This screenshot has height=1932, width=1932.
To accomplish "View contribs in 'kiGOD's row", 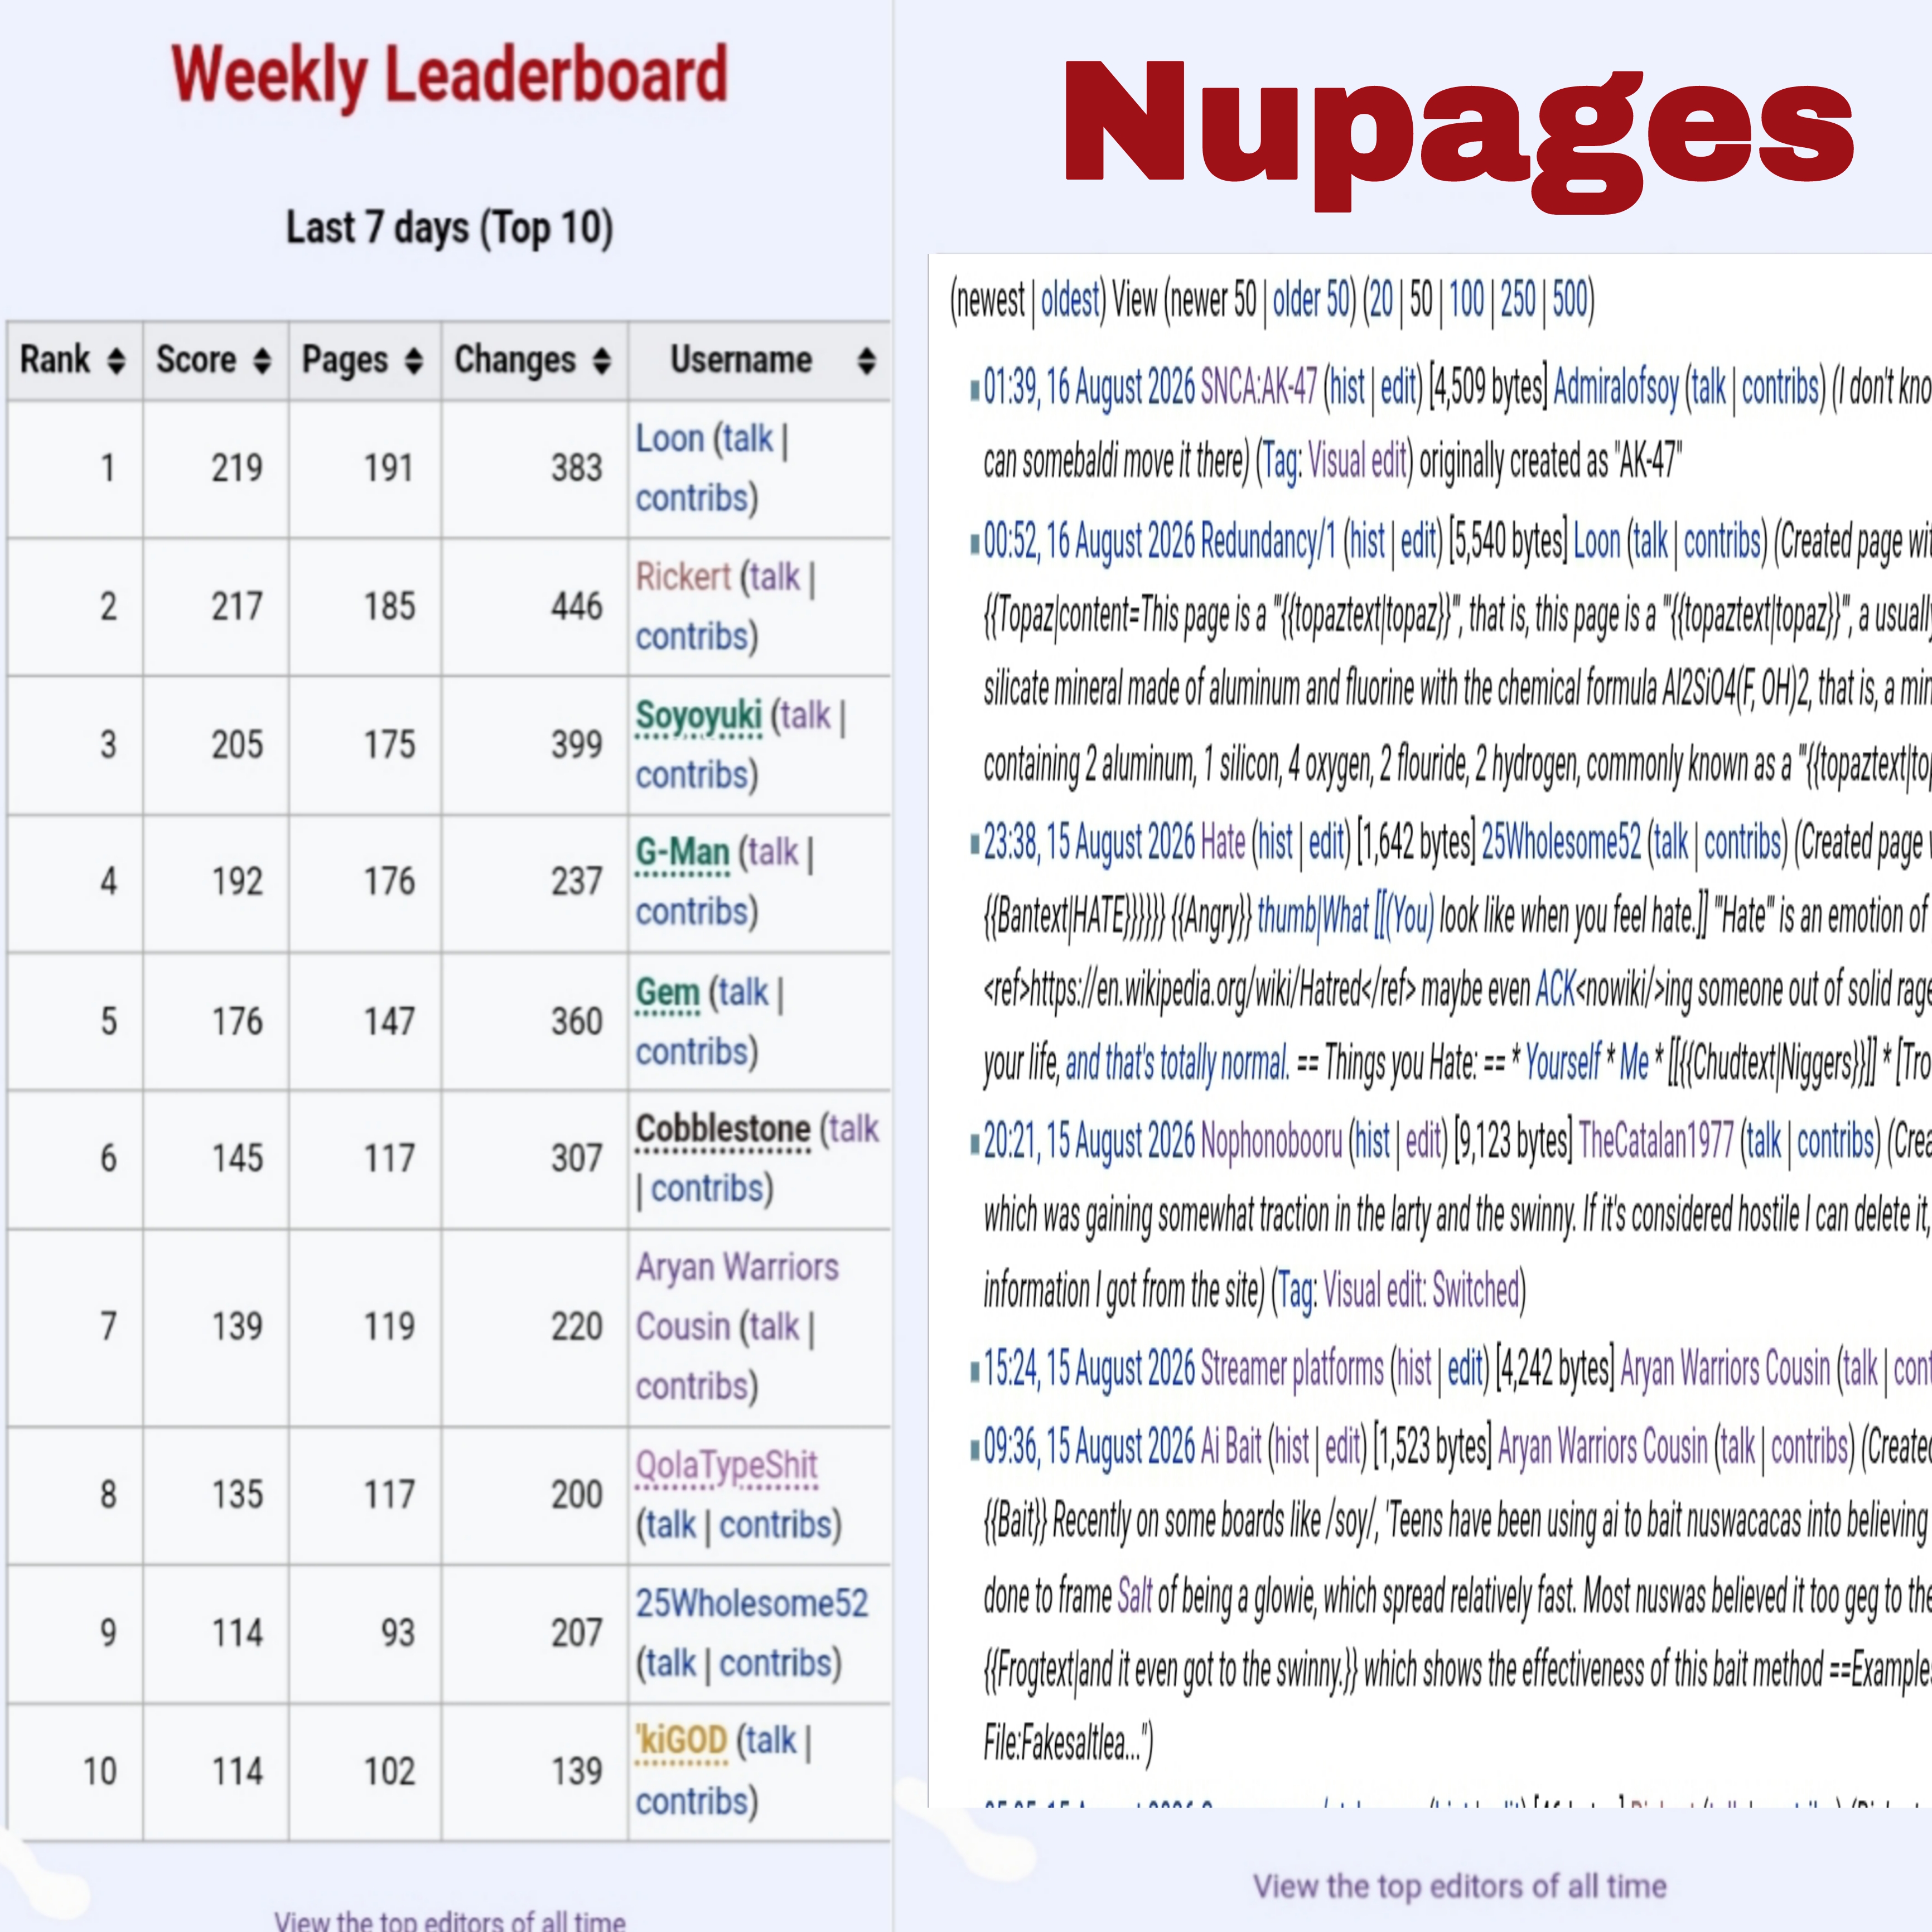I will pyautogui.click(x=691, y=1801).
